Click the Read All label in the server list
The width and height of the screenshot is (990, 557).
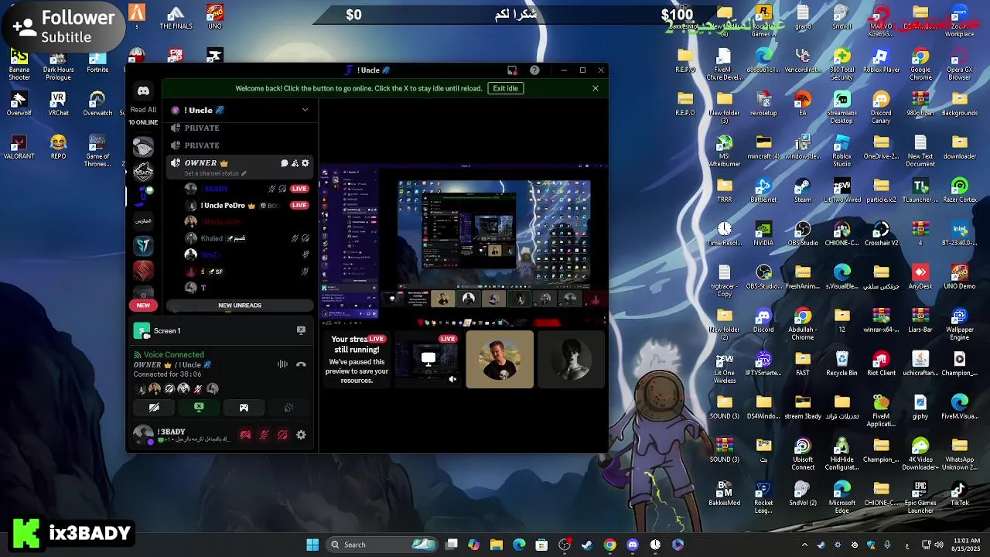[143, 110]
